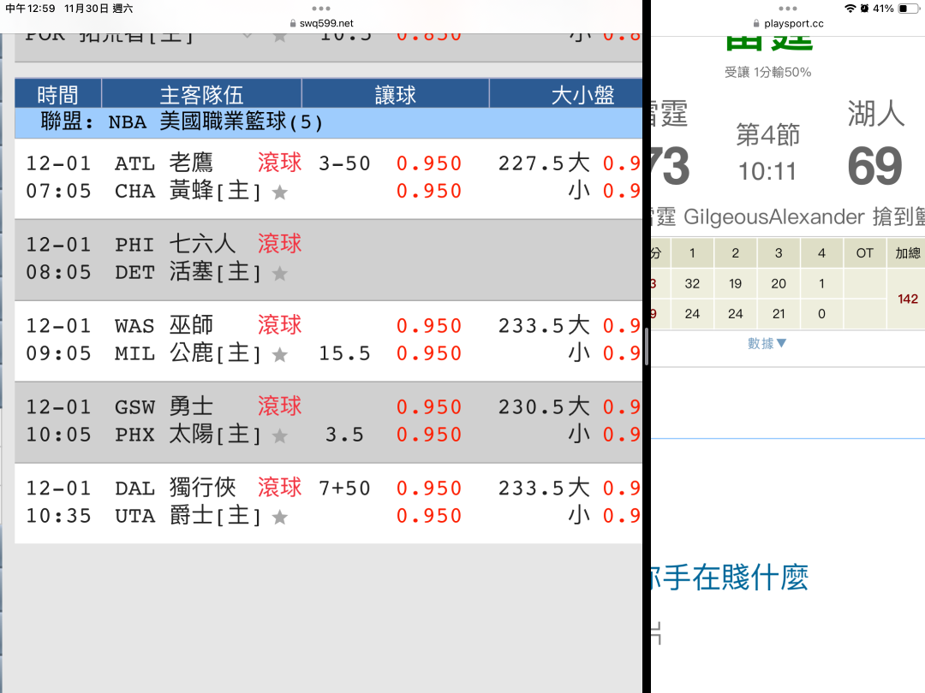Click the 10:11 game clock
The width and height of the screenshot is (925, 693).
click(x=767, y=171)
